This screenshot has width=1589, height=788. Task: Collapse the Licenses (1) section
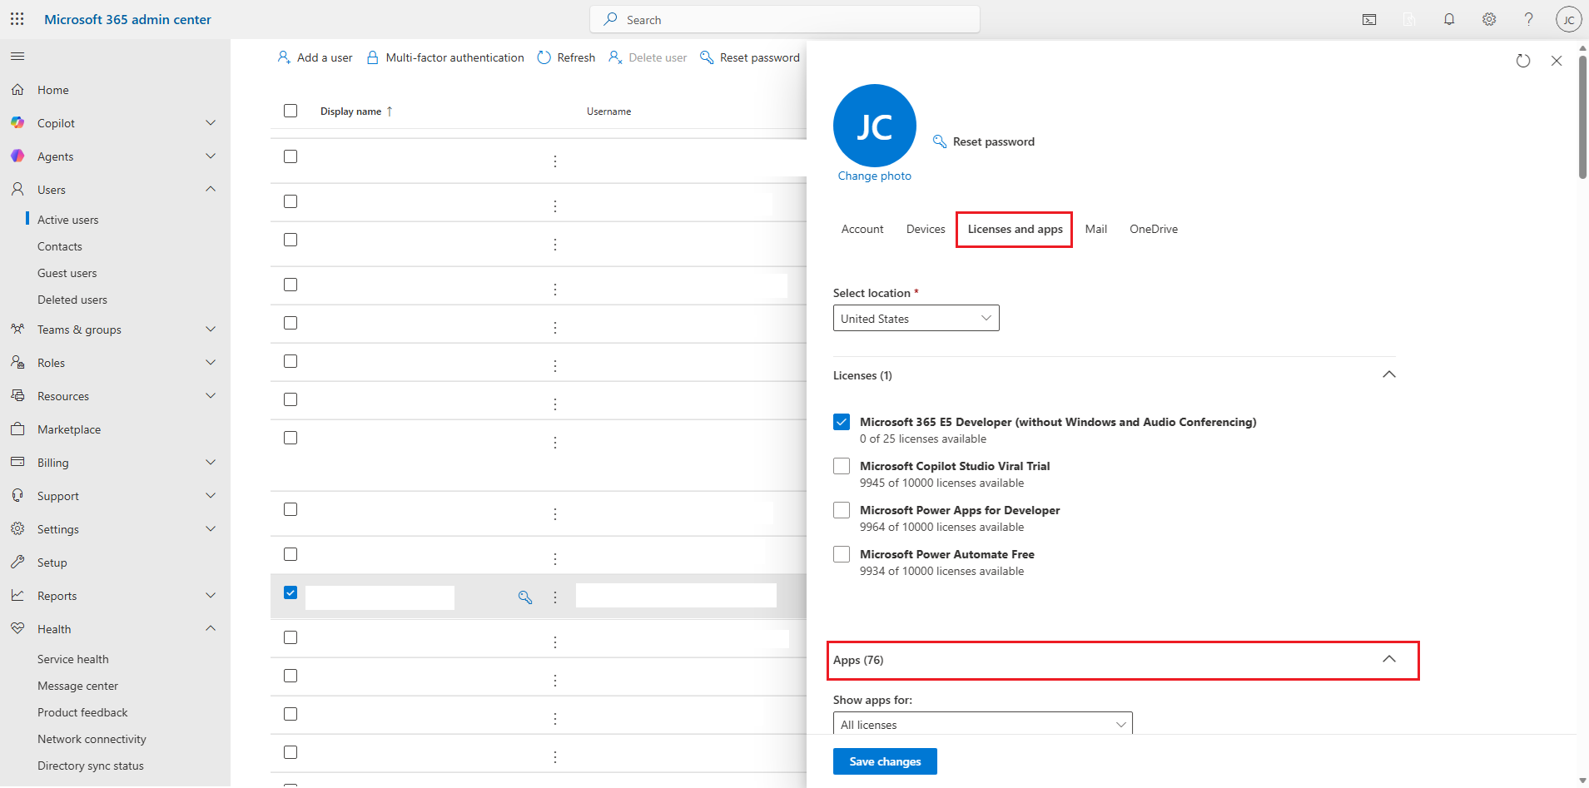point(1389,374)
